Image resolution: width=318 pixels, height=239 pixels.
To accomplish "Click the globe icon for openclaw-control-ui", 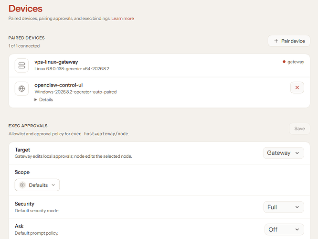I will point(21,88).
